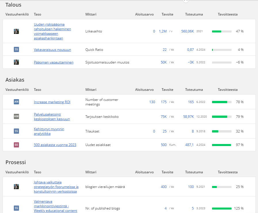
Task: Click the SS avatar in the Vakavaraisuus nousuun row
Action: click(x=16, y=49)
